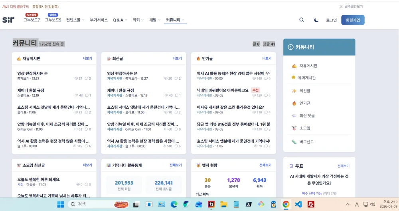Click the 글 8 counter
Viewport: 399px width, 211px height.
[256, 44]
